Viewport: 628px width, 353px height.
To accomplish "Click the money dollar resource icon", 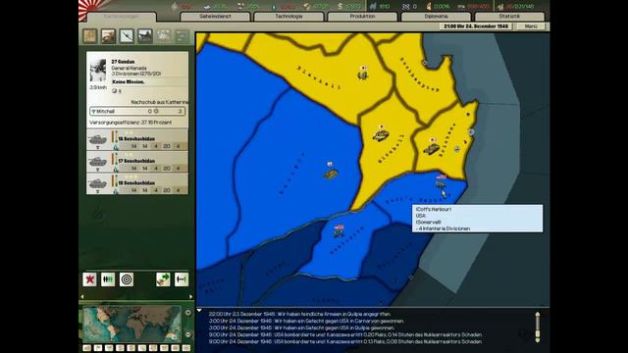I will coord(340,6).
